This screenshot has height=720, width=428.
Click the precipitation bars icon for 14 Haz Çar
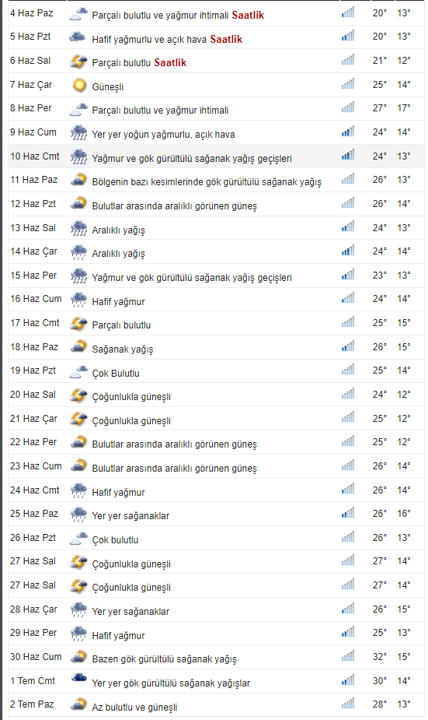click(348, 251)
